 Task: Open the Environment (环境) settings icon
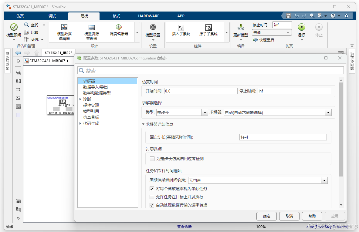[x=27, y=39]
